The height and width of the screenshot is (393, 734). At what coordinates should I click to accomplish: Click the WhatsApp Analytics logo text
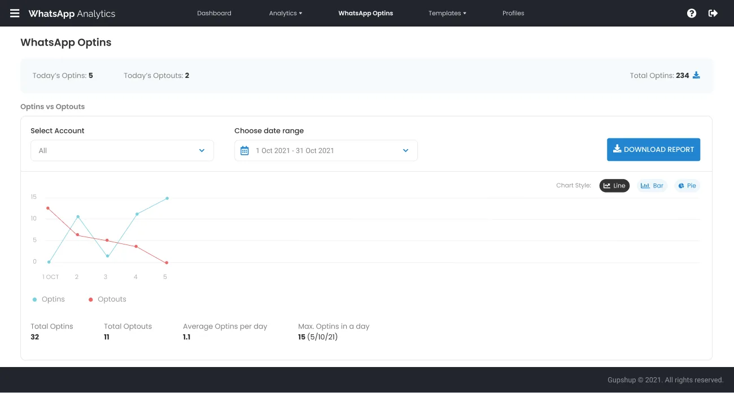click(72, 14)
